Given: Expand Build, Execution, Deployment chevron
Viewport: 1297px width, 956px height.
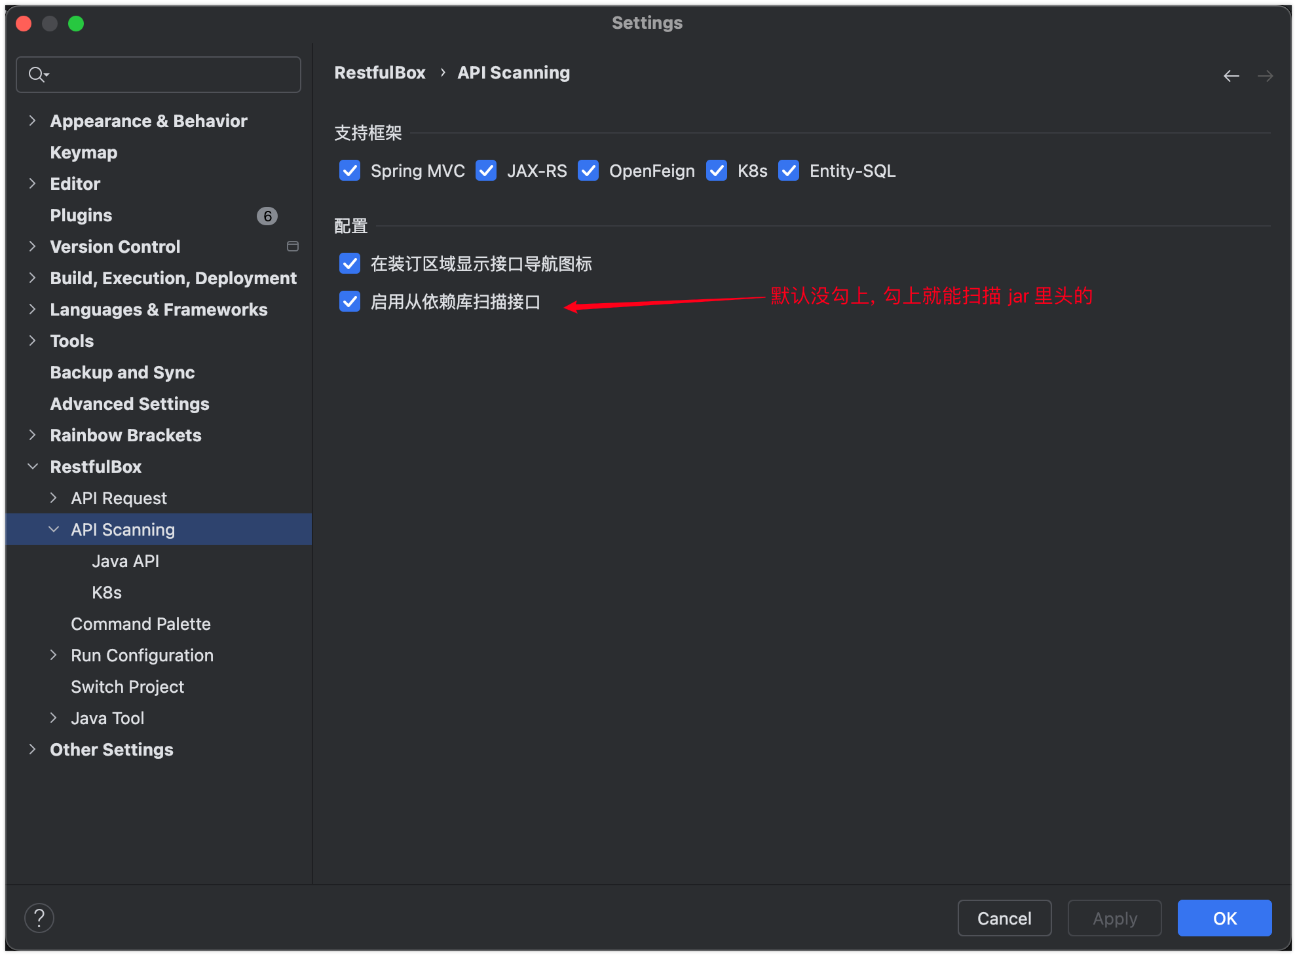Looking at the screenshot, I should pyautogui.click(x=32, y=278).
